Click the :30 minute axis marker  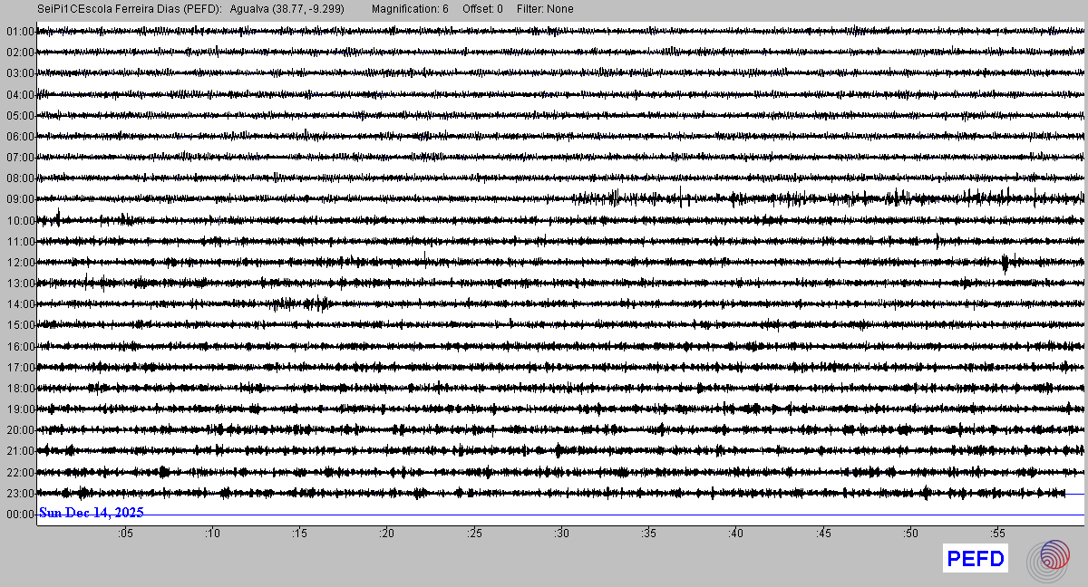(560, 534)
